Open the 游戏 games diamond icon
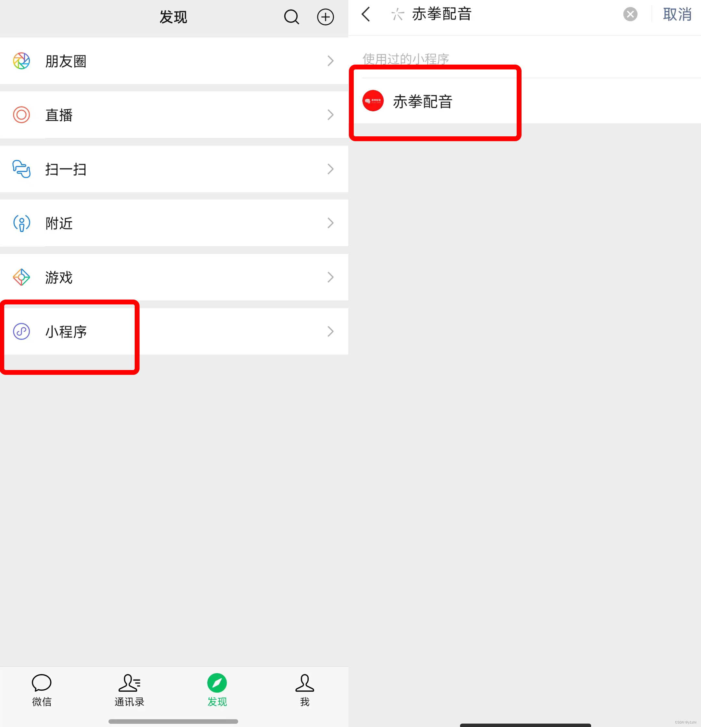Viewport: 701px width, 727px height. coord(21,277)
